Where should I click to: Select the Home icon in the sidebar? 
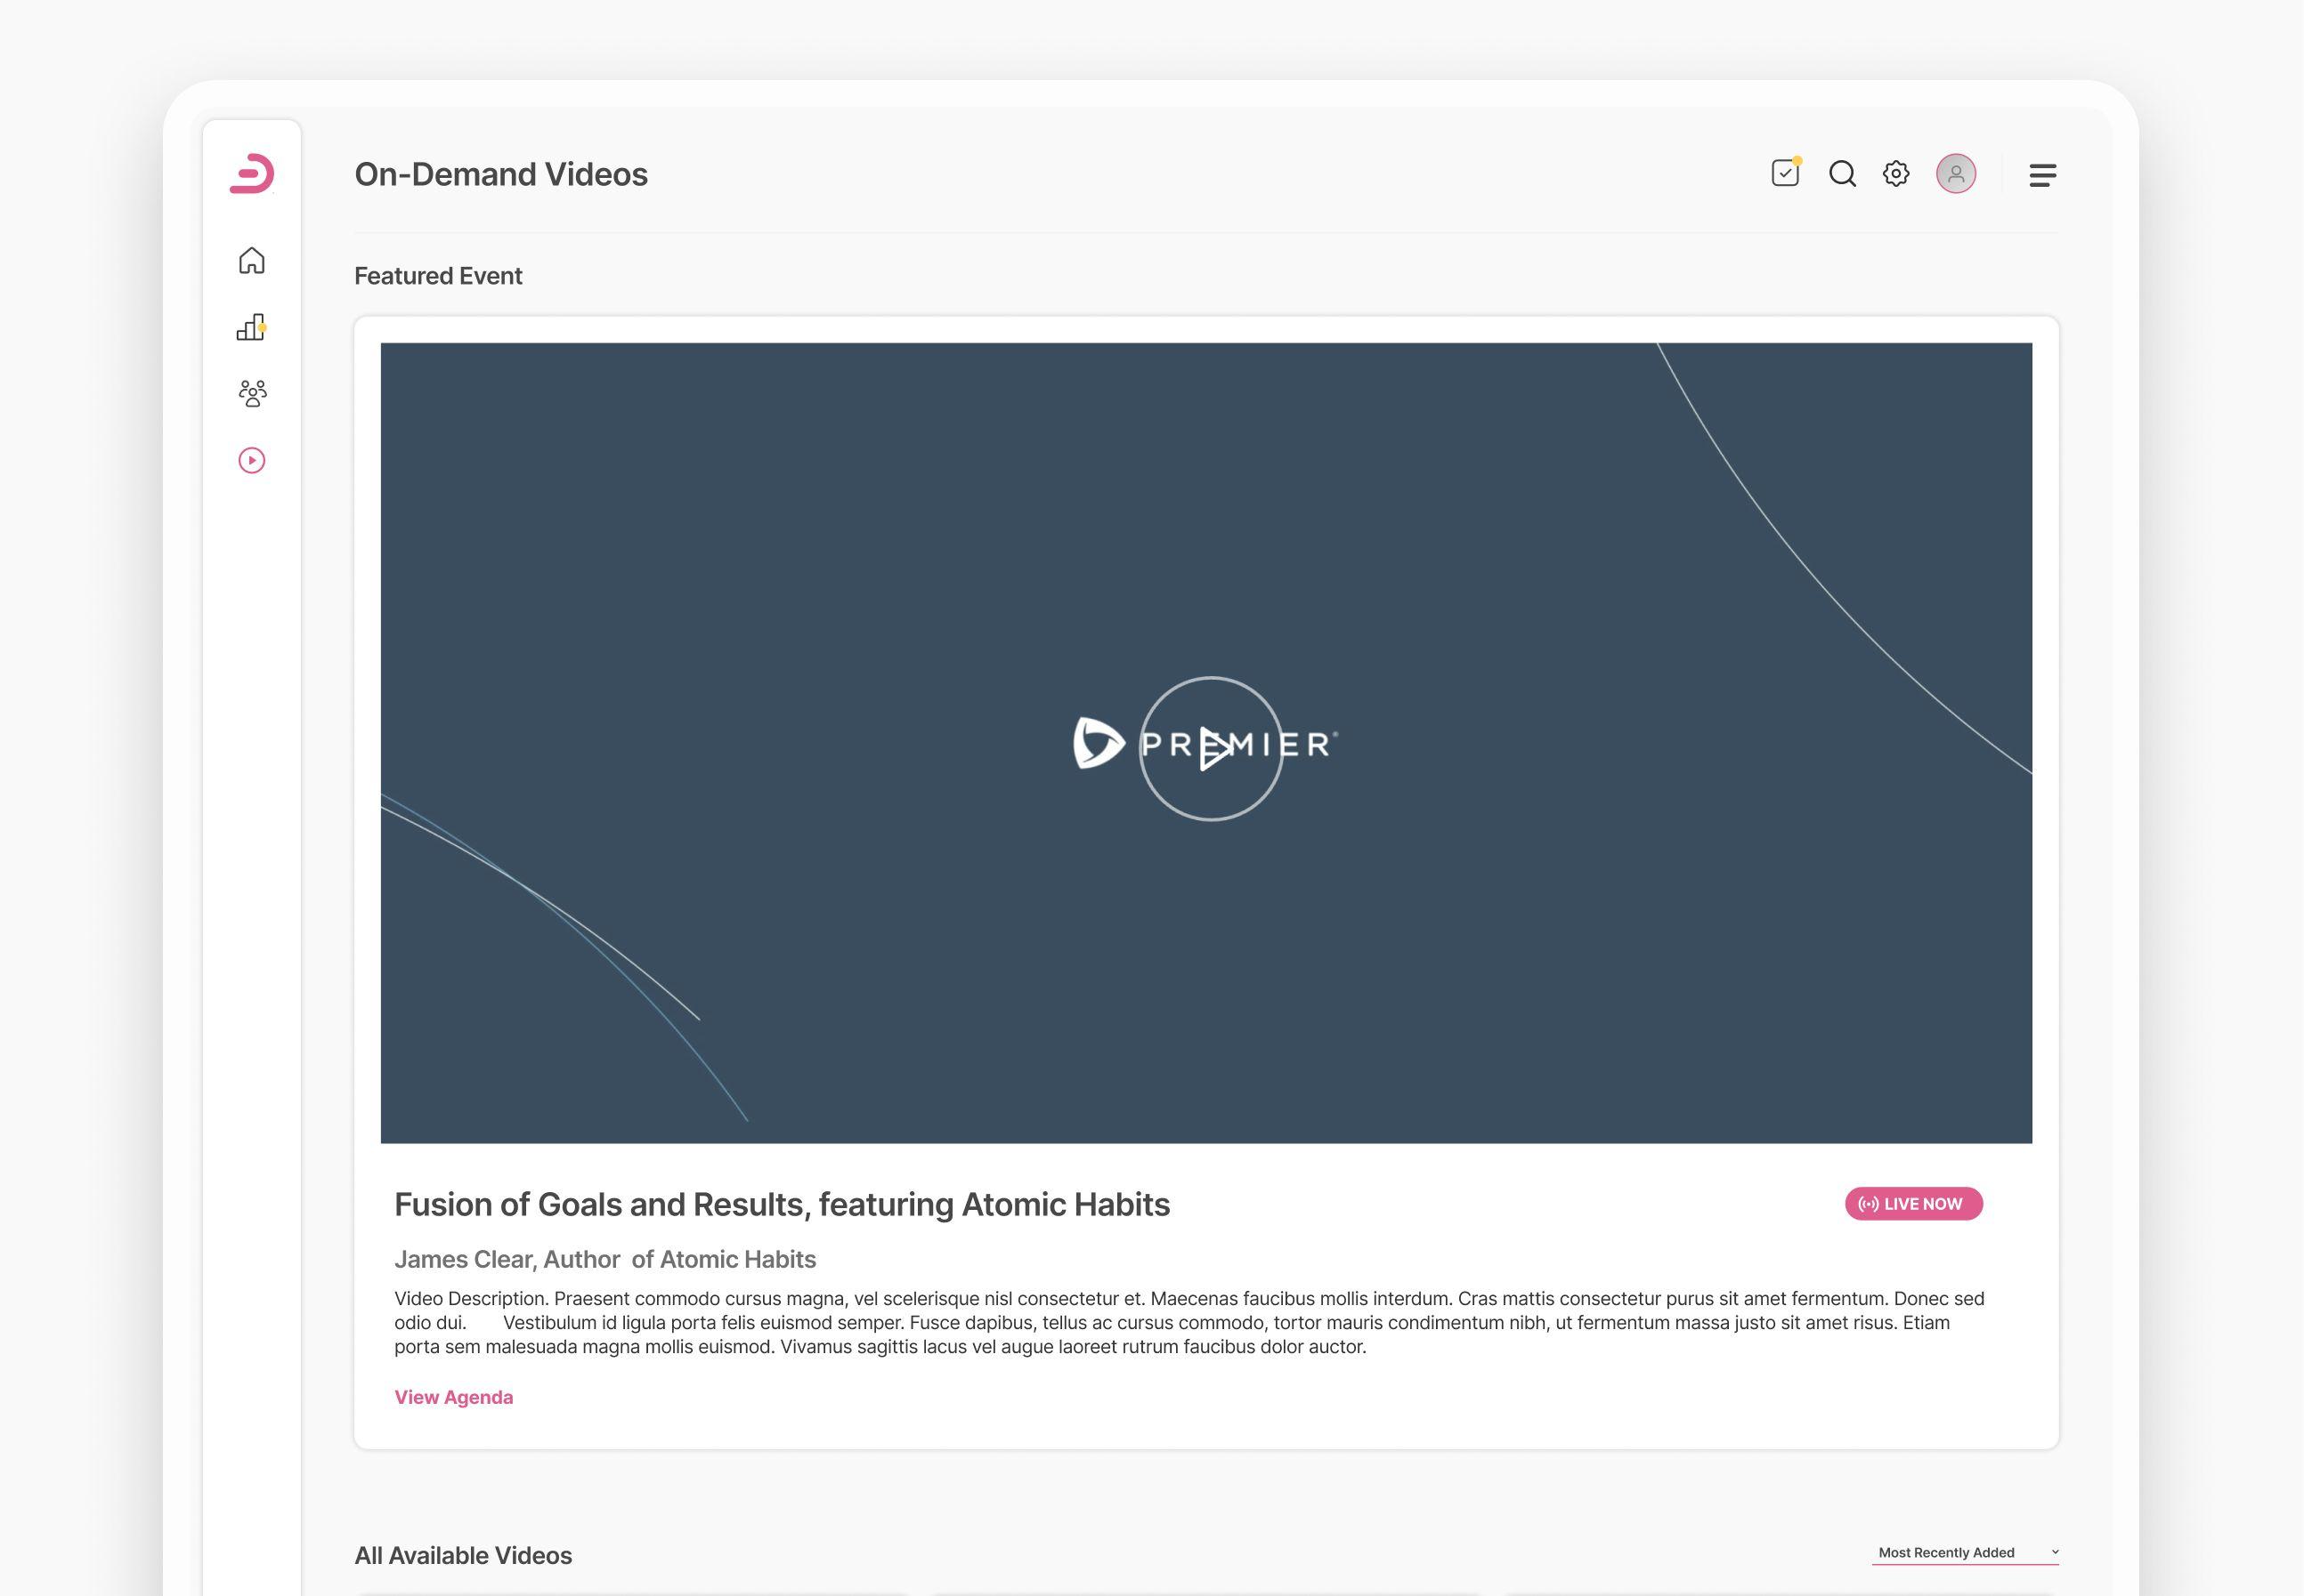(x=251, y=261)
